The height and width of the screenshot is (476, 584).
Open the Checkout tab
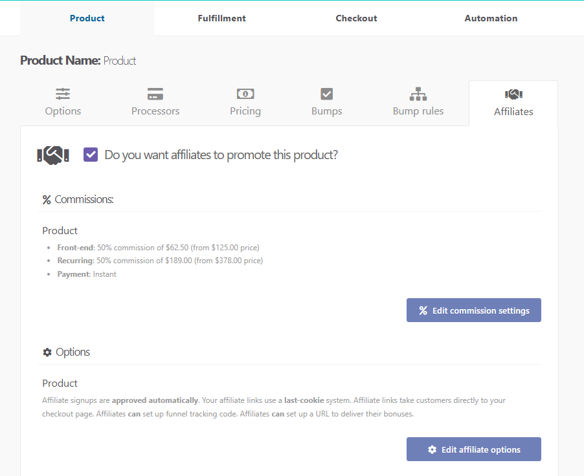pos(356,18)
